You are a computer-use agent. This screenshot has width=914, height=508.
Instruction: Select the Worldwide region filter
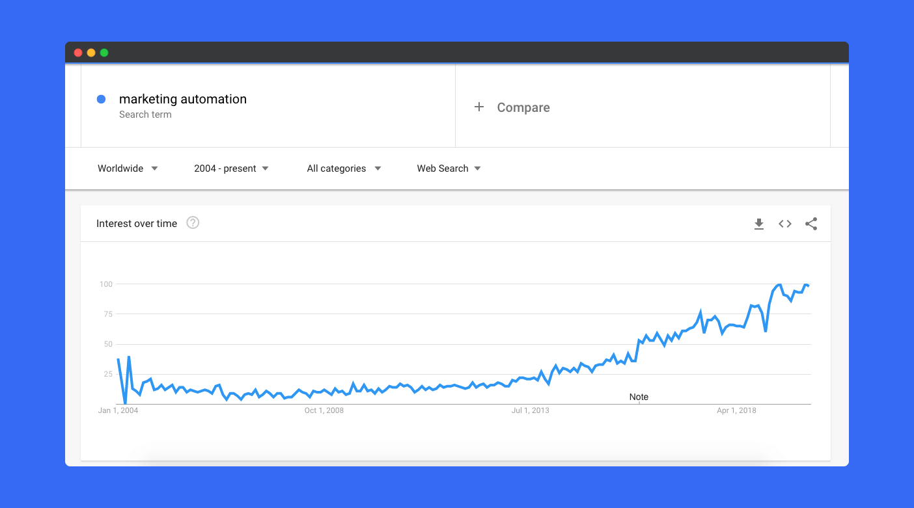pos(121,168)
